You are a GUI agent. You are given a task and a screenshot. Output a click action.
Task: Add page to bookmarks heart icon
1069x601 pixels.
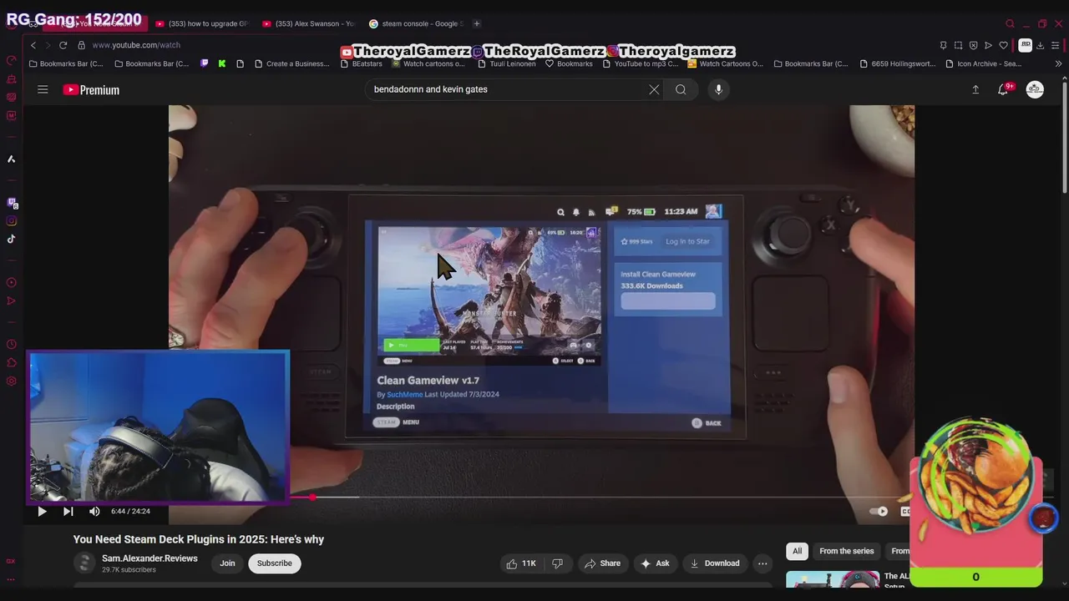coord(1003,45)
